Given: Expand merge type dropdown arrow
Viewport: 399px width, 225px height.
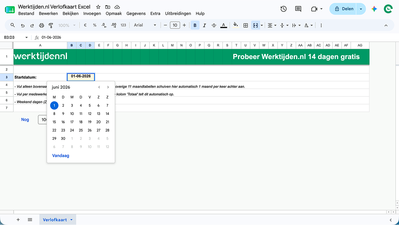Looking at the screenshot, I should 261,25.
